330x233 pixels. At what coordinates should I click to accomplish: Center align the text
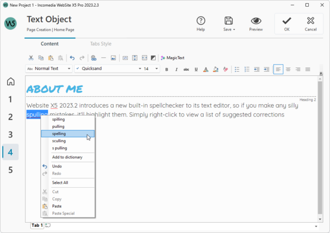pyautogui.click(x=288, y=69)
